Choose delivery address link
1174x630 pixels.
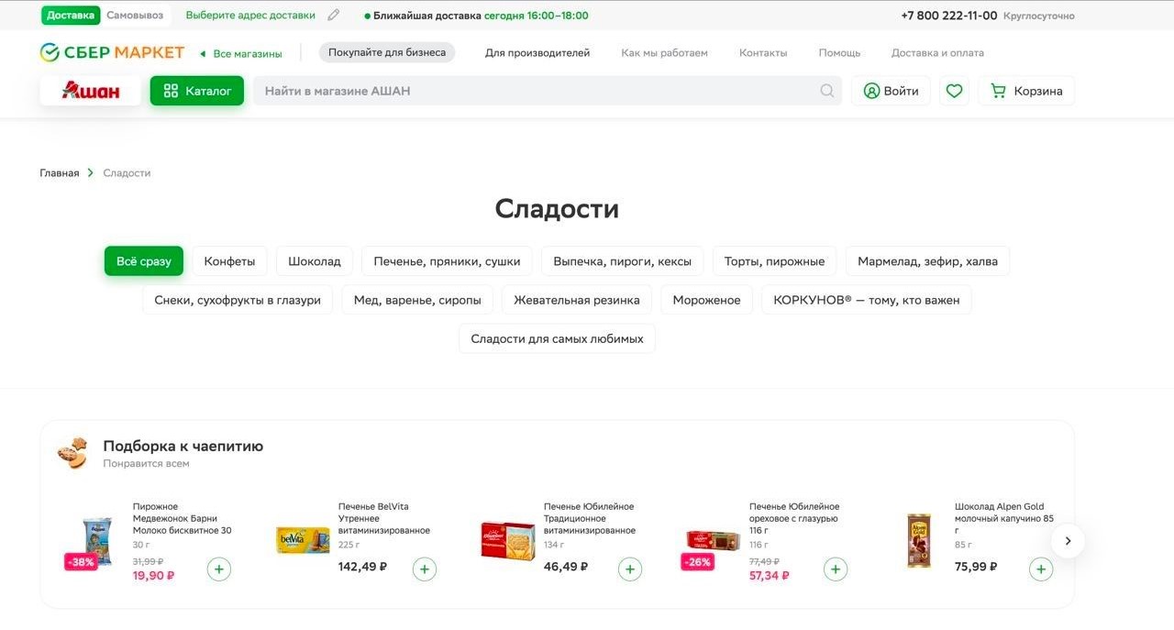[250, 16]
